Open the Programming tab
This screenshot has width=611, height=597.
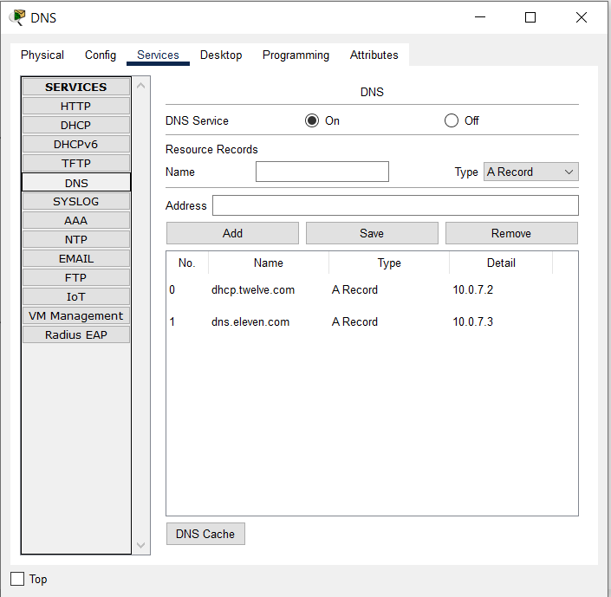pos(296,55)
